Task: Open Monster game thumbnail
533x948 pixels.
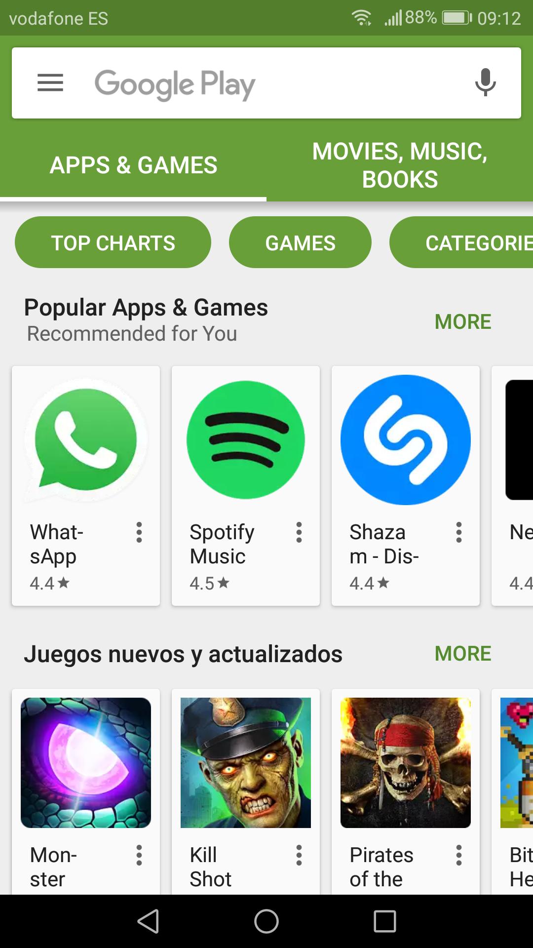Action: 86,763
